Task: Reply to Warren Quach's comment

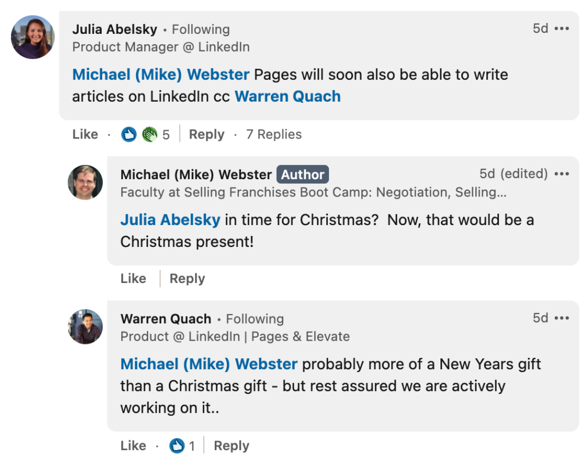Action: 231,446
